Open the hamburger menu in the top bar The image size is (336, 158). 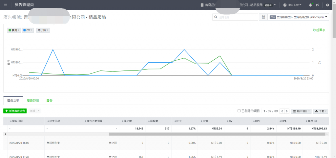tap(6, 5)
